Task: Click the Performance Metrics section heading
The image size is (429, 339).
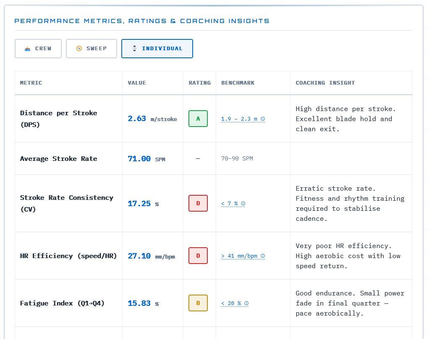Action: pos(142,21)
